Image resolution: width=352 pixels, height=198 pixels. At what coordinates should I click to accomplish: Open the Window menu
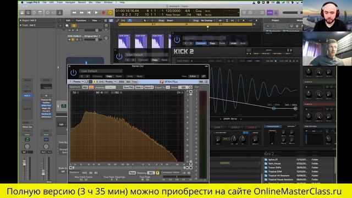click(x=108, y=2)
